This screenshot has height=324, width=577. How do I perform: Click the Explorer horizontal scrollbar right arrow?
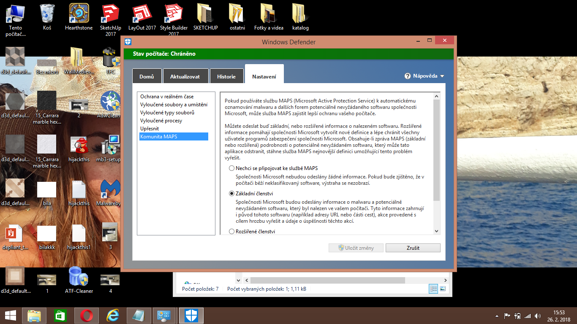(x=445, y=280)
